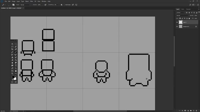200x112 pixels.
Task: Swap foreground and background colors
Action: 16,76
